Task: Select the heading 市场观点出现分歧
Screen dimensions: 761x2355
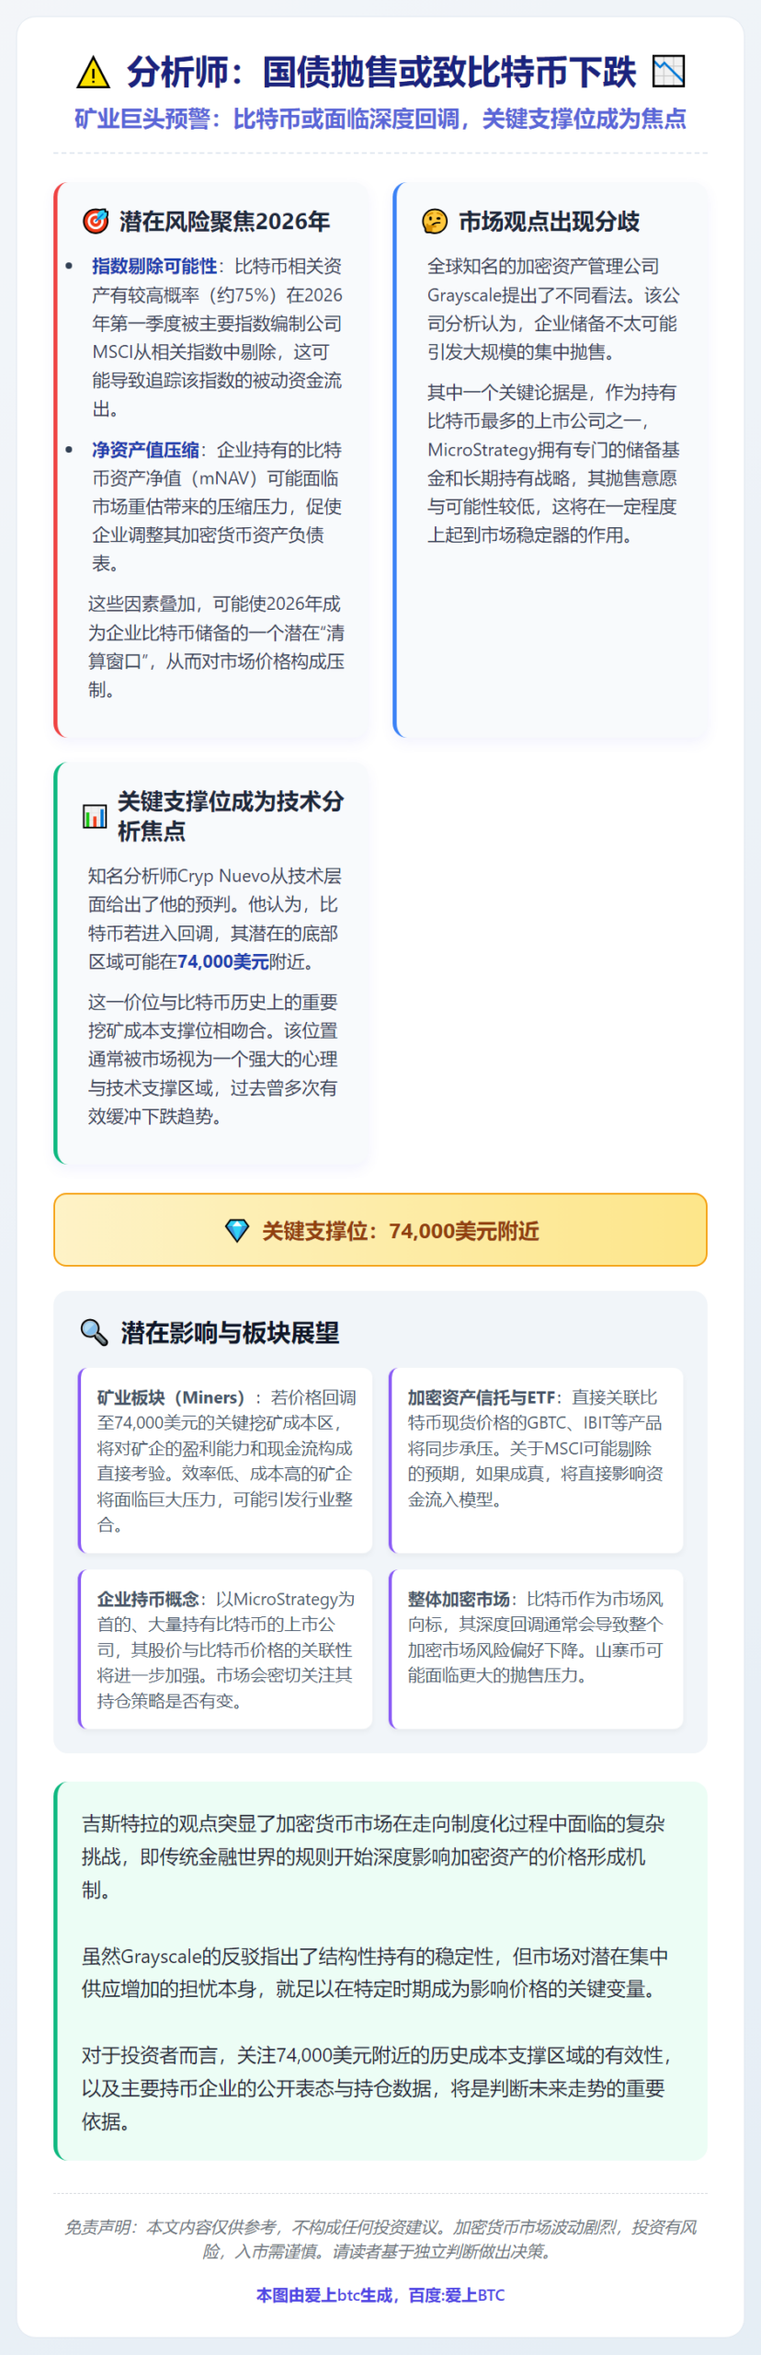Action: coord(549,222)
